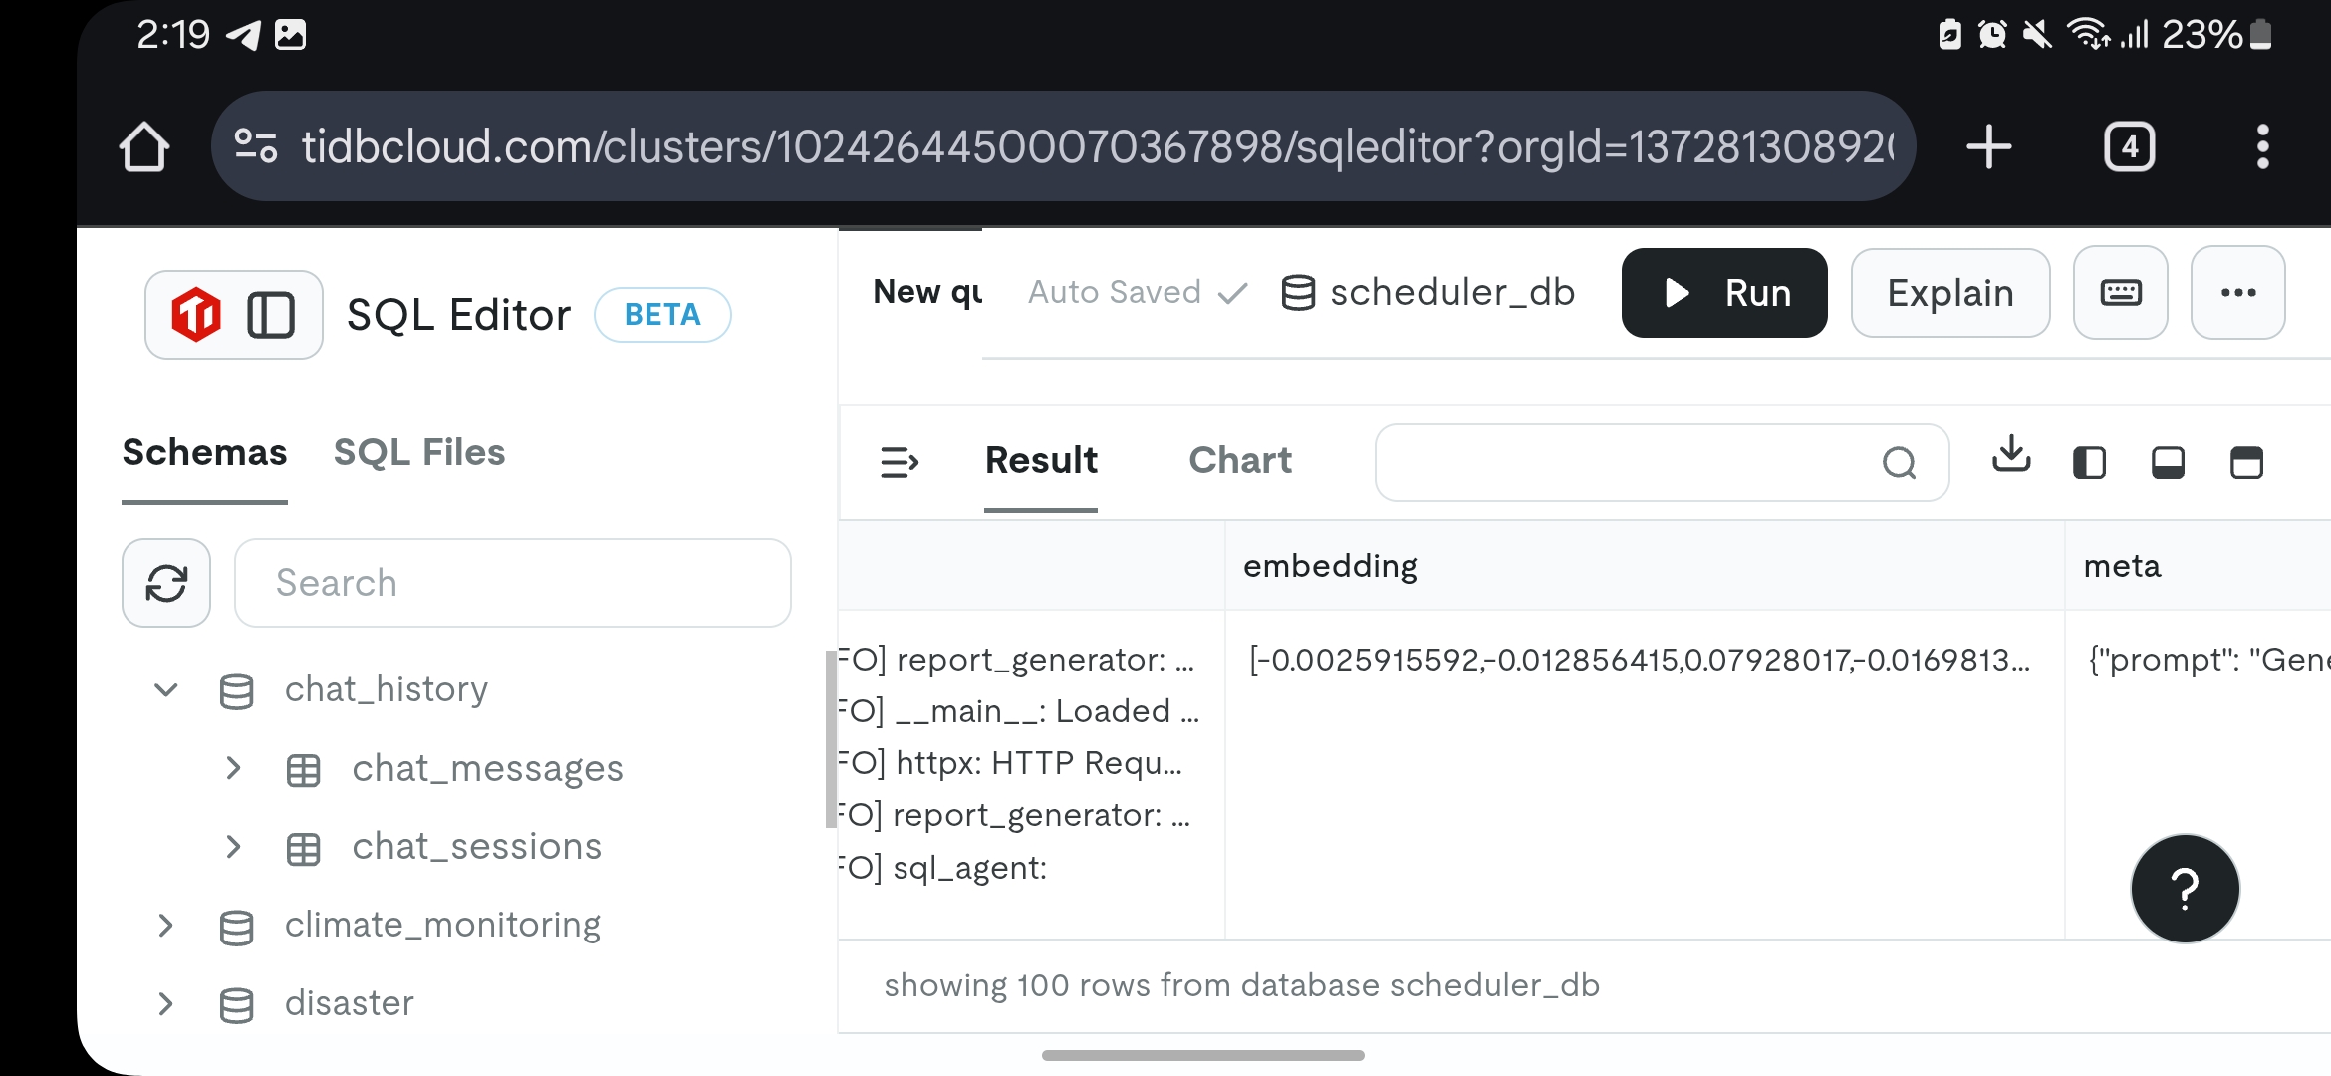This screenshot has width=2331, height=1076.
Task: Download the query results
Action: (x=2011, y=455)
